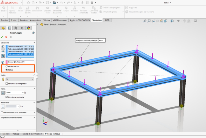Open the Forza/Coppia help icon
Image resolution: width=206 pixels, height=138 pixels.
(34, 33)
